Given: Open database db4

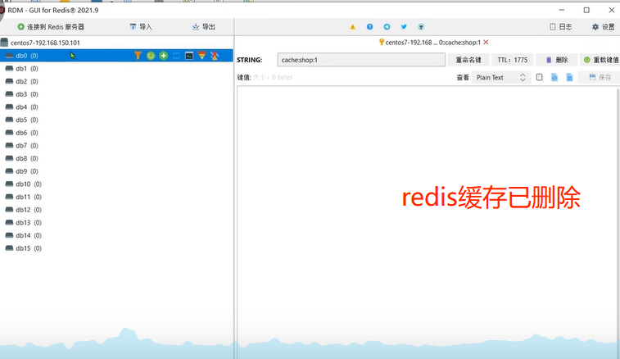Looking at the screenshot, I should click(x=27, y=107).
